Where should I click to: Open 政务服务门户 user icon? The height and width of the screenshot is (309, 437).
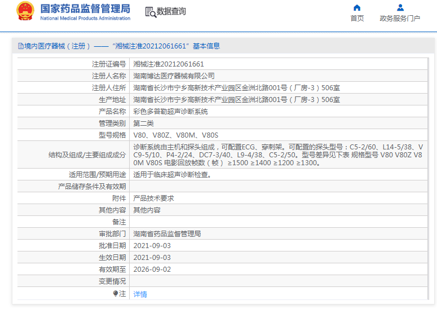pos(400,7)
